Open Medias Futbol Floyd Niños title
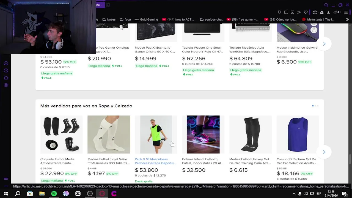The image size is (352, 198). click(109, 161)
